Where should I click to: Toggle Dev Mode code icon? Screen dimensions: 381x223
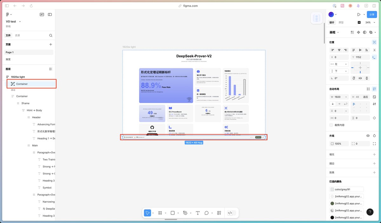[x=230, y=213]
